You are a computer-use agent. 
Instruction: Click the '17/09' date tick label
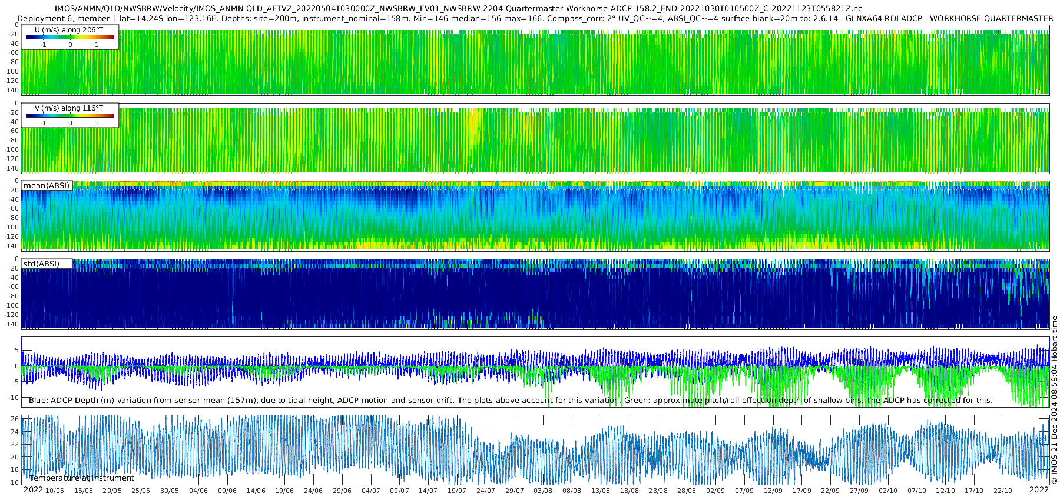tap(801, 491)
